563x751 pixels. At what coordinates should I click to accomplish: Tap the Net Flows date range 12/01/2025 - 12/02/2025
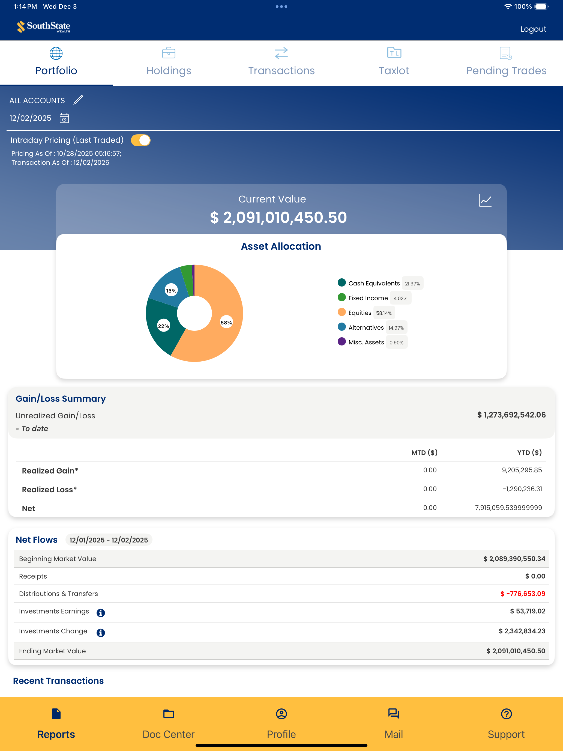click(x=109, y=540)
